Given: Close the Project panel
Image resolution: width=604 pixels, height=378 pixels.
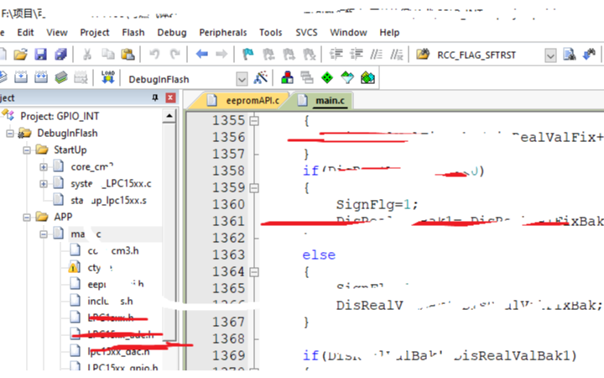Looking at the screenshot, I should 170,97.
